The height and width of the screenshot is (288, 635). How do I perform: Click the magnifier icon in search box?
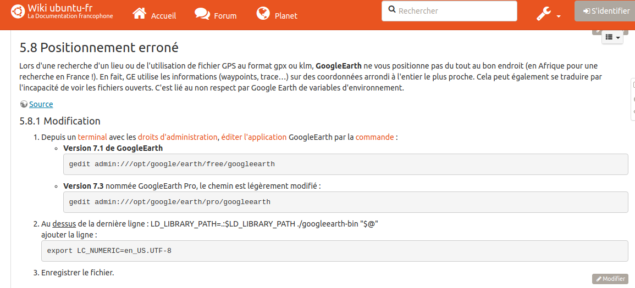coord(391,10)
